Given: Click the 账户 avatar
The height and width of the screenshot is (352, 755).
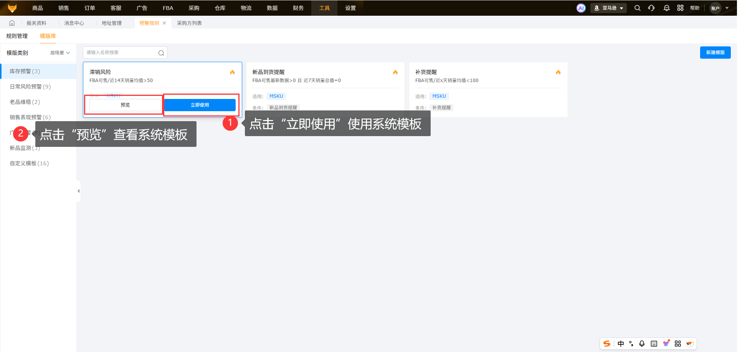Looking at the screenshot, I should click(715, 8).
